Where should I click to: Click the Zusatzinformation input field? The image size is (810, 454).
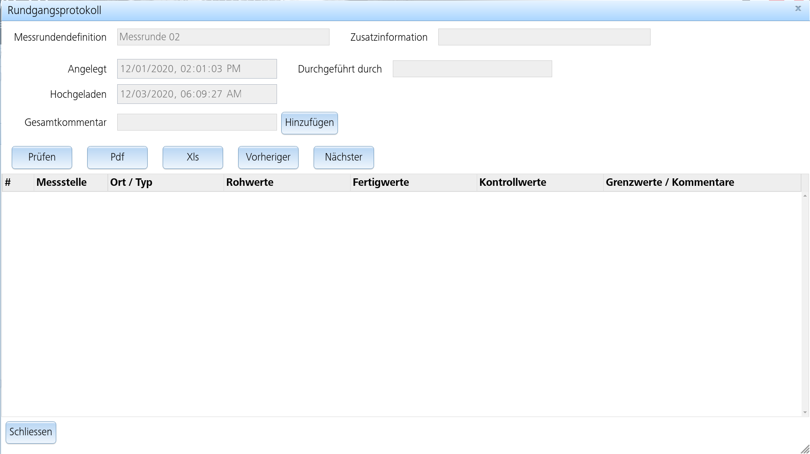pyautogui.click(x=544, y=37)
